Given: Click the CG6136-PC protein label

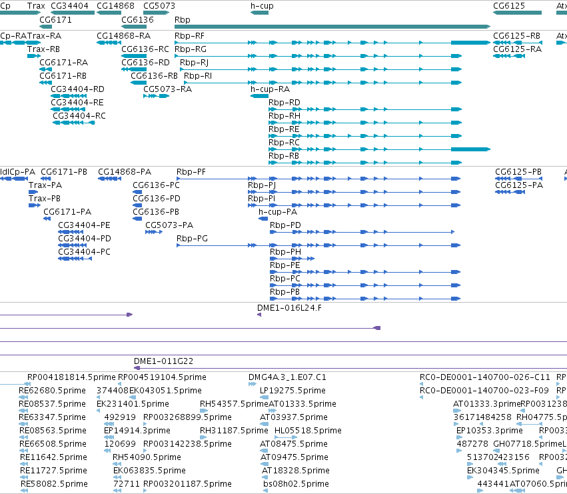Looking at the screenshot, I should click(156, 185).
